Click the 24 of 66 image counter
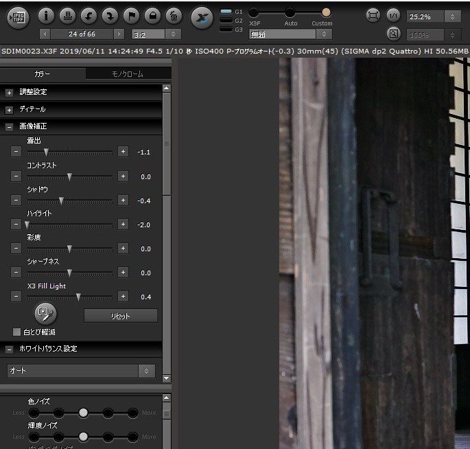Viewport: 470px width, 449px height. tap(82, 34)
